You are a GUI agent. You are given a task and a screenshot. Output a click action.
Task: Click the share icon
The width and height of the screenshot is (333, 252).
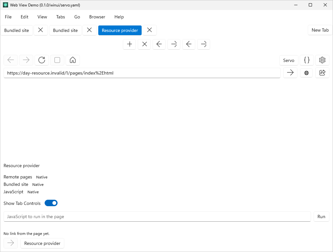(322, 73)
